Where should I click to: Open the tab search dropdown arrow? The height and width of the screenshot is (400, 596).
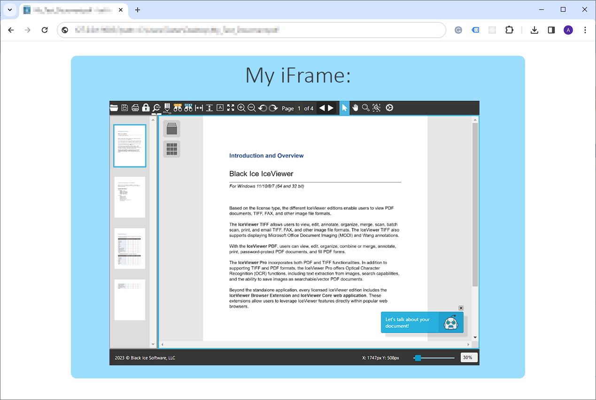9,10
